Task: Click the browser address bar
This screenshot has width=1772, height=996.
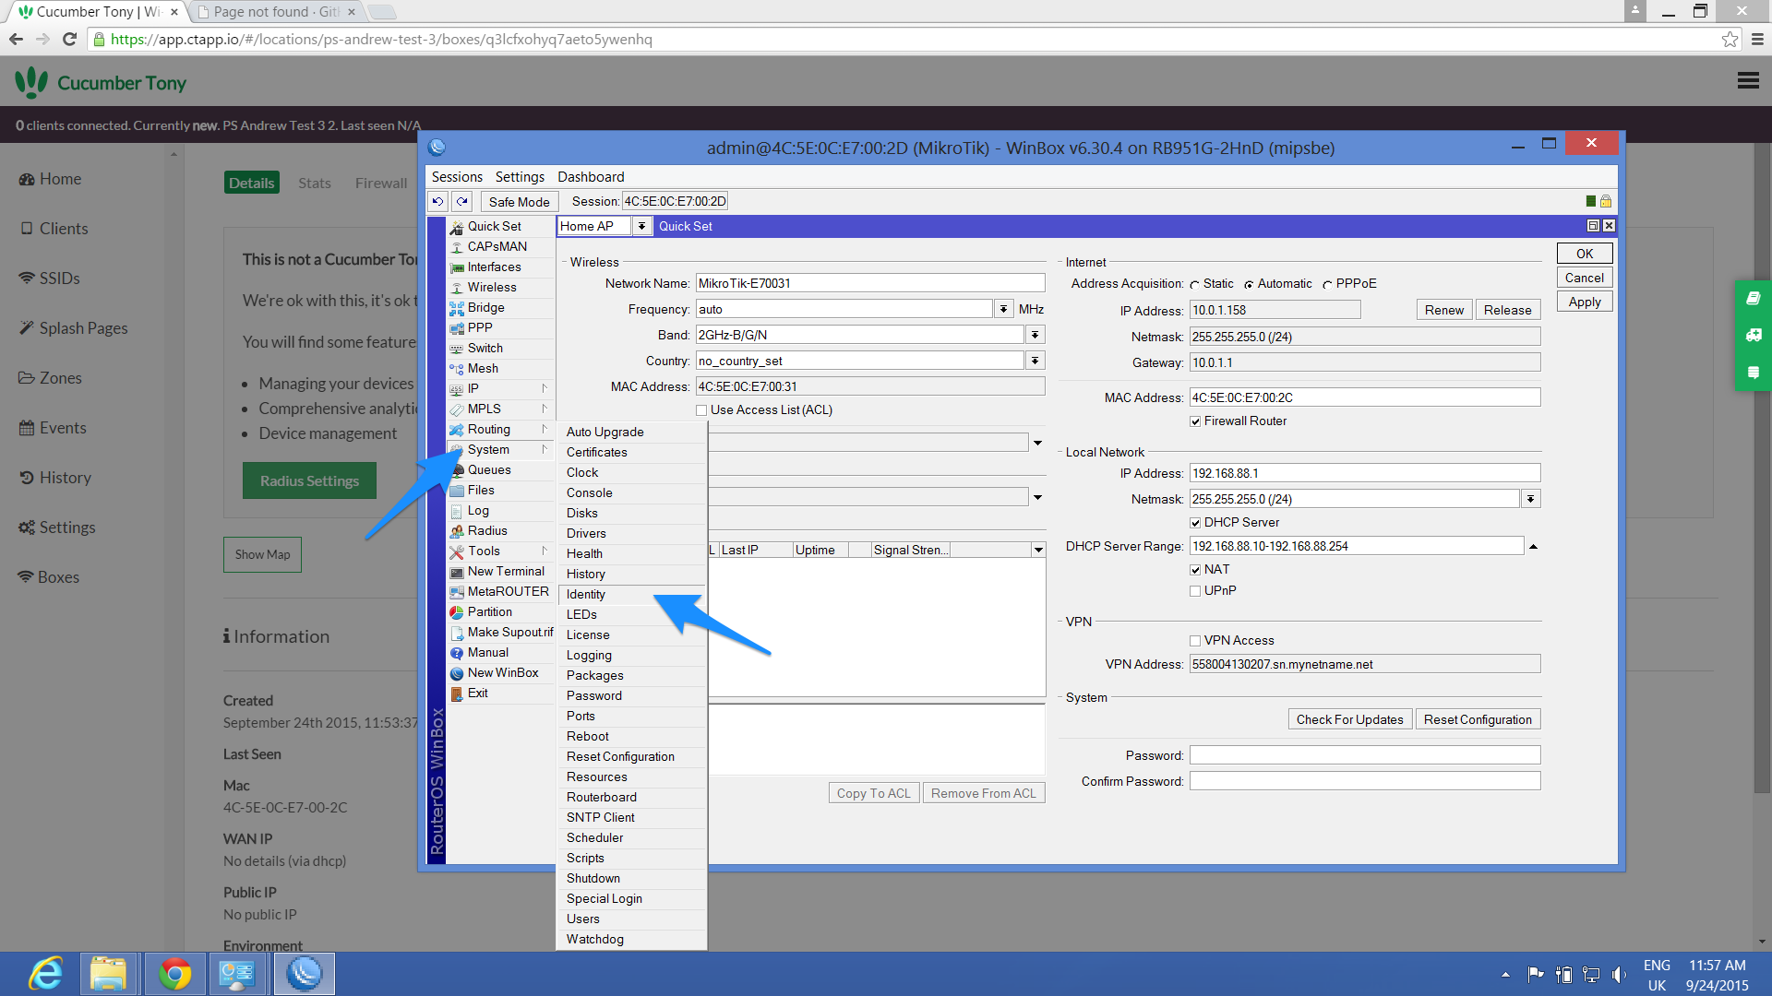Action: click(x=904, y=39)
